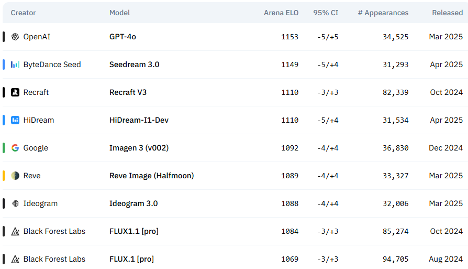
Task: Click the ELO score 1089
Action: tap(290, 176)
